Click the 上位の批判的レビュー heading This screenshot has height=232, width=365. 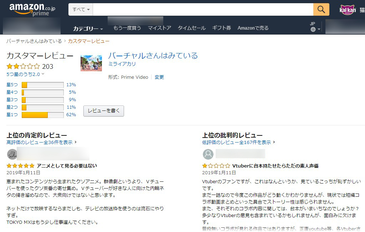click(x=232, y=135)
